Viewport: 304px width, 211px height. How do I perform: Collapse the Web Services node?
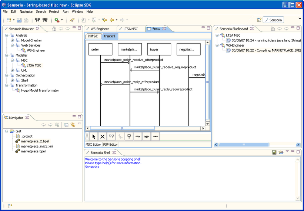[12, 45]
